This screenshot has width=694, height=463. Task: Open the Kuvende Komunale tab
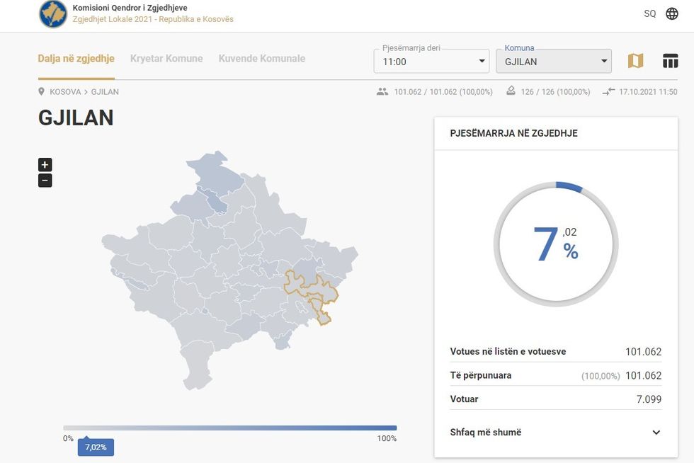tap(262, 59)
